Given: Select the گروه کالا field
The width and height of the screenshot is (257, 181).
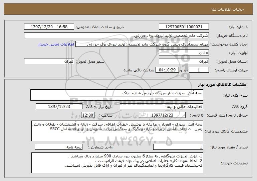Looking at the screenshot, I should (162, 107).
